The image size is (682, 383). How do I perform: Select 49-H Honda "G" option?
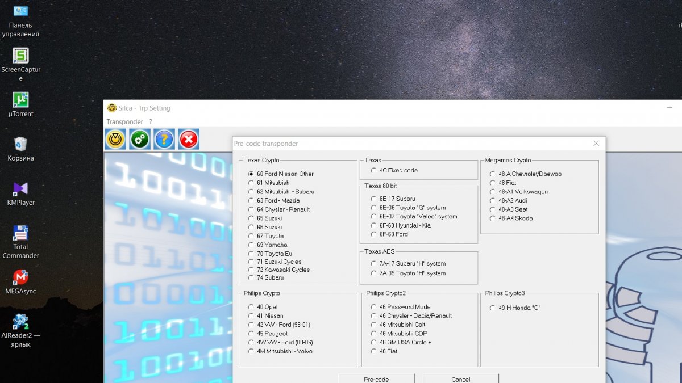tap(515, 308)
